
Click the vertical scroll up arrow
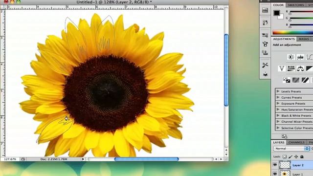226,150
